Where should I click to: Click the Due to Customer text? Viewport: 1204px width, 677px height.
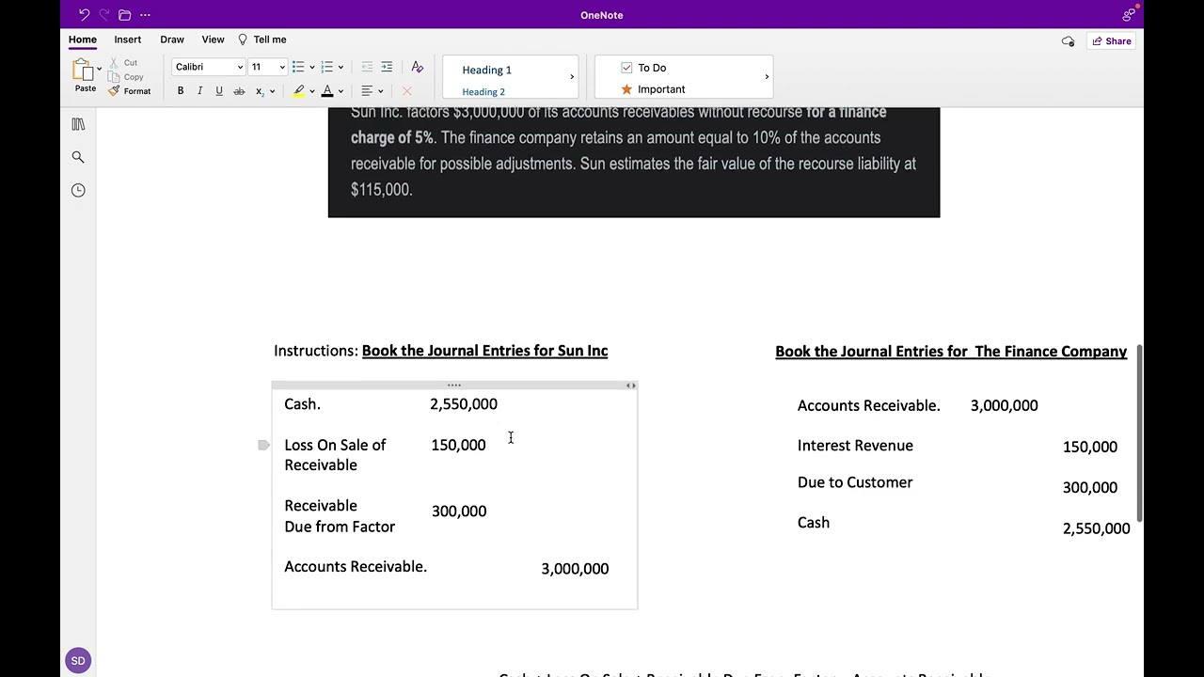855,482
